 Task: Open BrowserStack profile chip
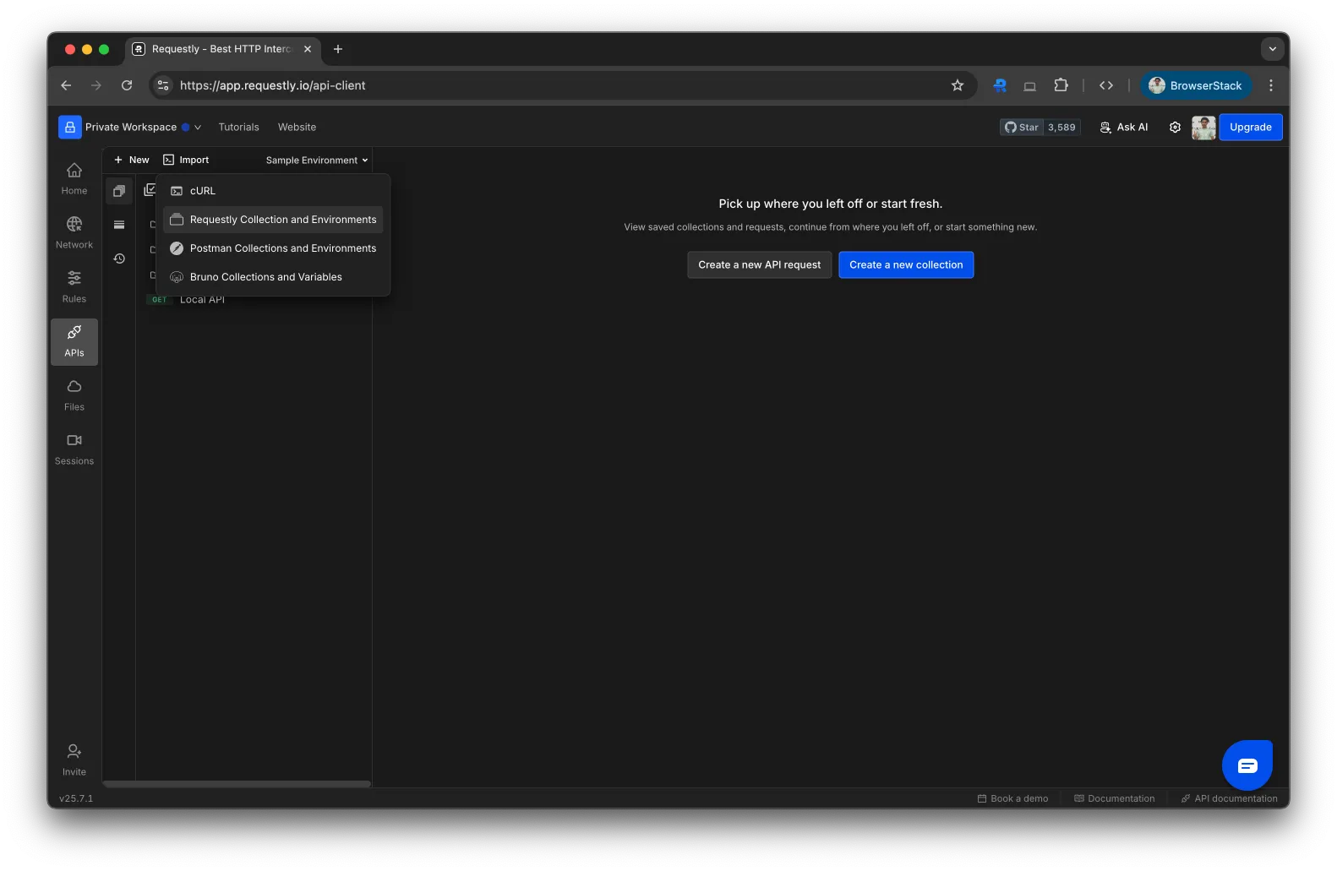pyautogui.click(x=1195, y=85)
